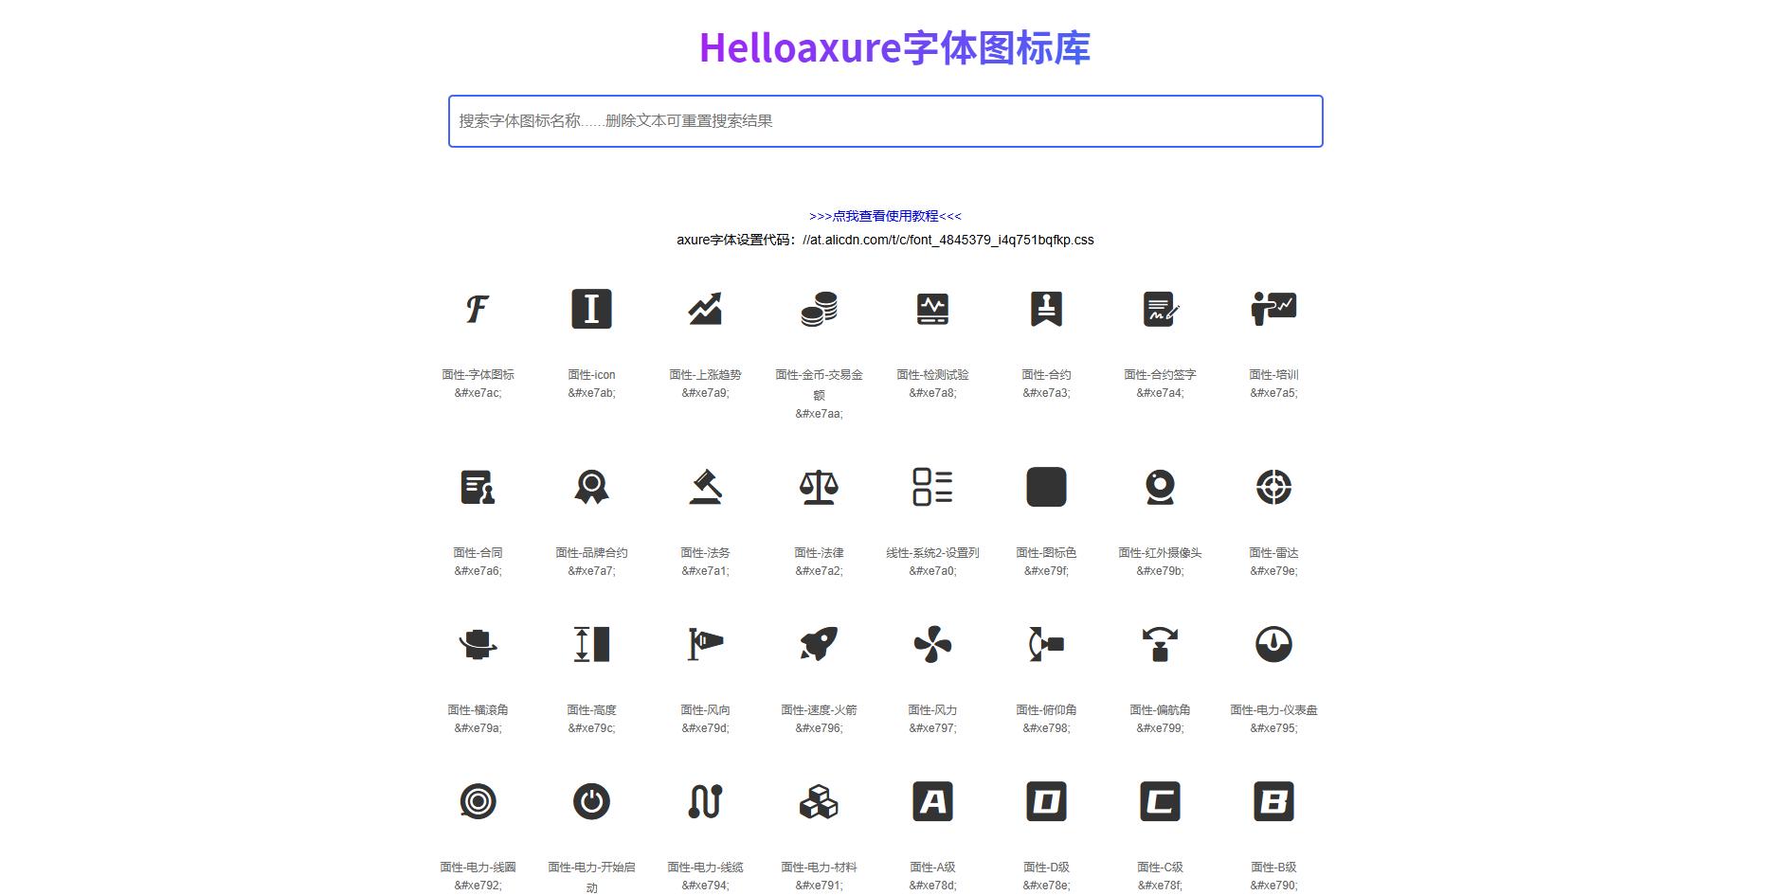Image resolution: width=1787 pixels, height=895 pixels.
Task: Focus the icon name search box
Action: tap(885, 121)
